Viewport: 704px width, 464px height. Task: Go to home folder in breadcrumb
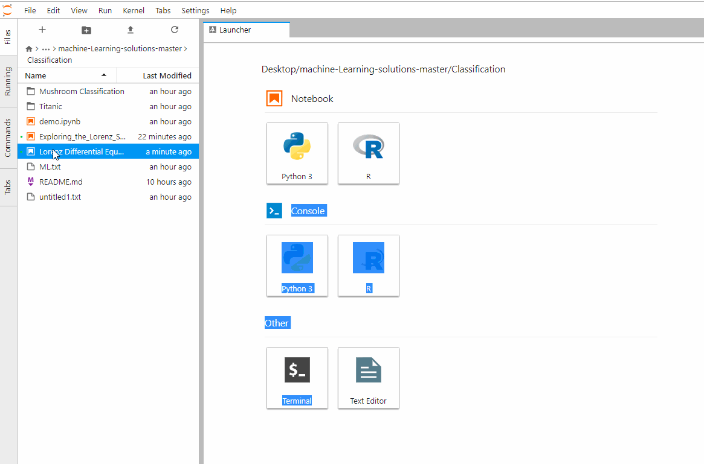[x=28, y=49]
